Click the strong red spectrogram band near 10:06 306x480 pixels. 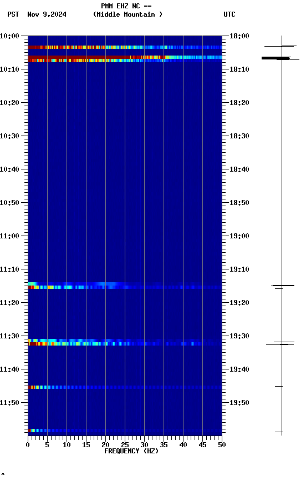point(125,57)
